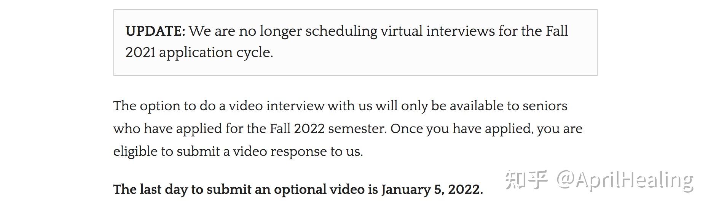Click the phrase "available to seniors"
The width and height of the screenshot is (711, 212).
(509, 106)
